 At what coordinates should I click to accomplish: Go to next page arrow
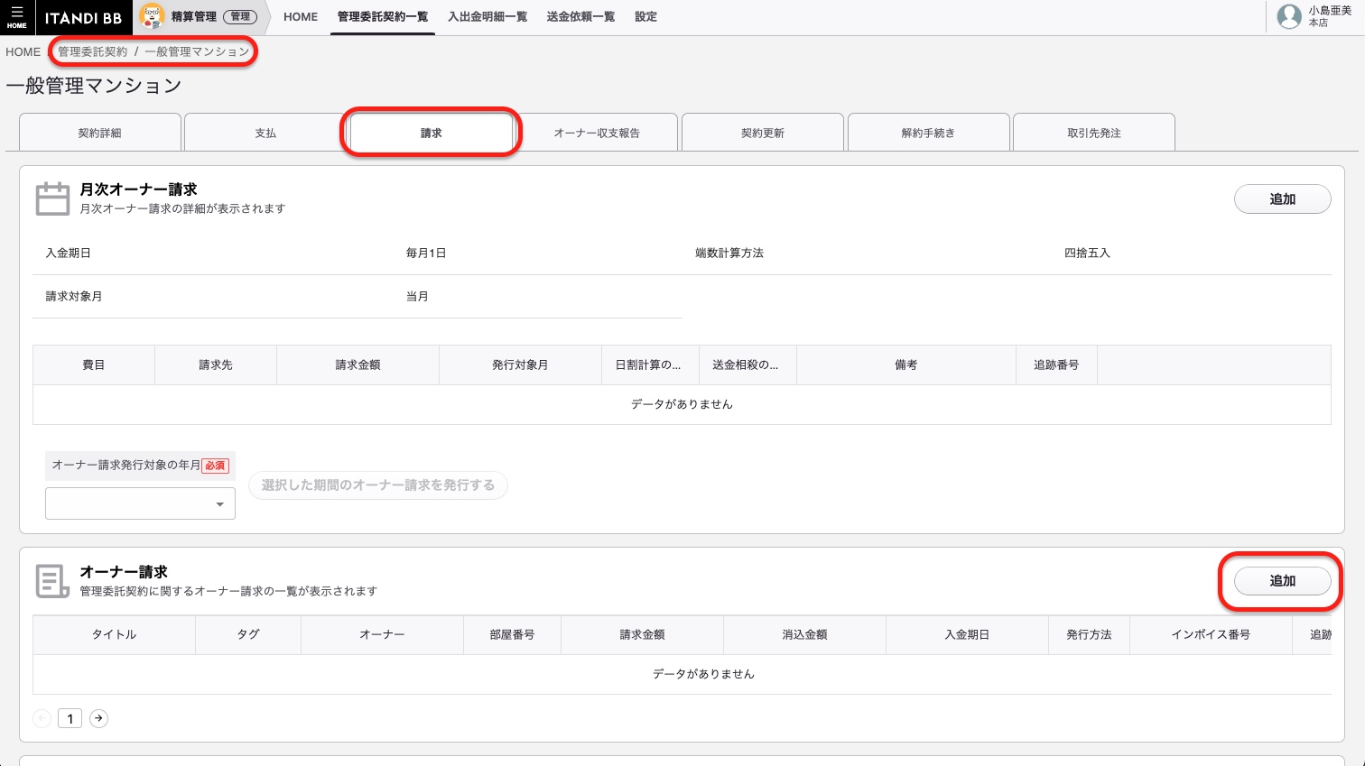(x=98, y=718)
